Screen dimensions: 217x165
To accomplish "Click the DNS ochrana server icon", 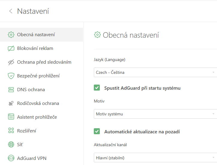I will tap(11, 90).
